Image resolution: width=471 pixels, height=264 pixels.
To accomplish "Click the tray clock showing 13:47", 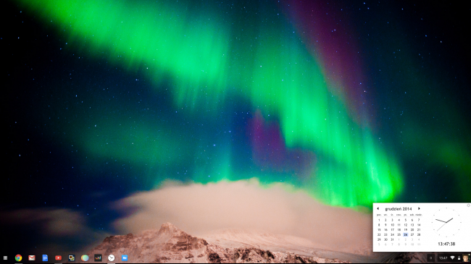I will (x=443, y=258).
